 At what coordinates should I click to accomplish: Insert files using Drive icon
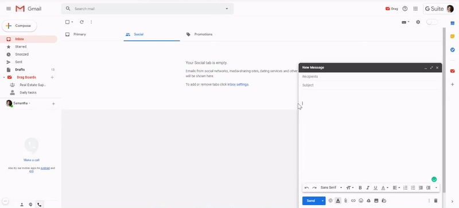point(368,201)
